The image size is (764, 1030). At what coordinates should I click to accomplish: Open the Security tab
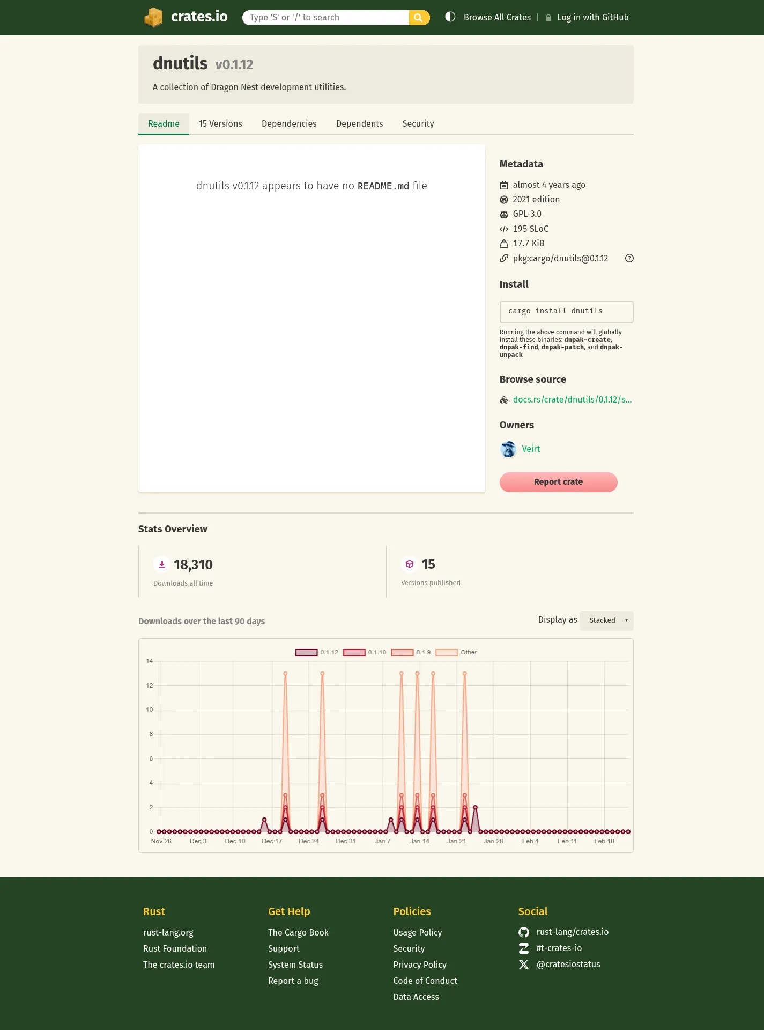(418, 124)
